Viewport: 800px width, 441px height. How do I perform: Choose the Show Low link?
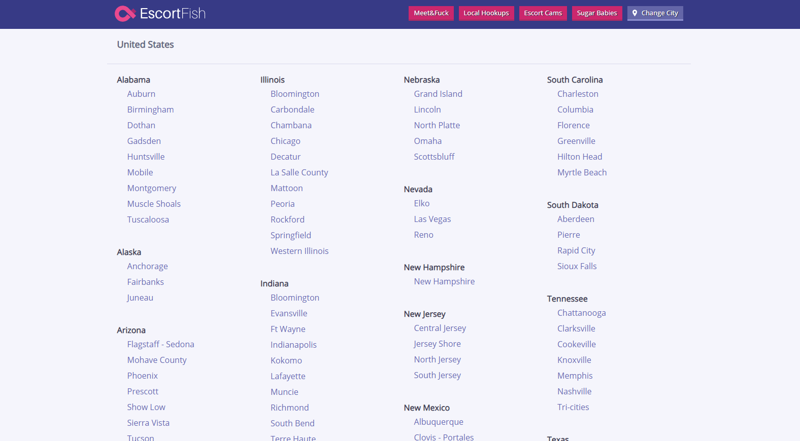(x=146, y=407)
